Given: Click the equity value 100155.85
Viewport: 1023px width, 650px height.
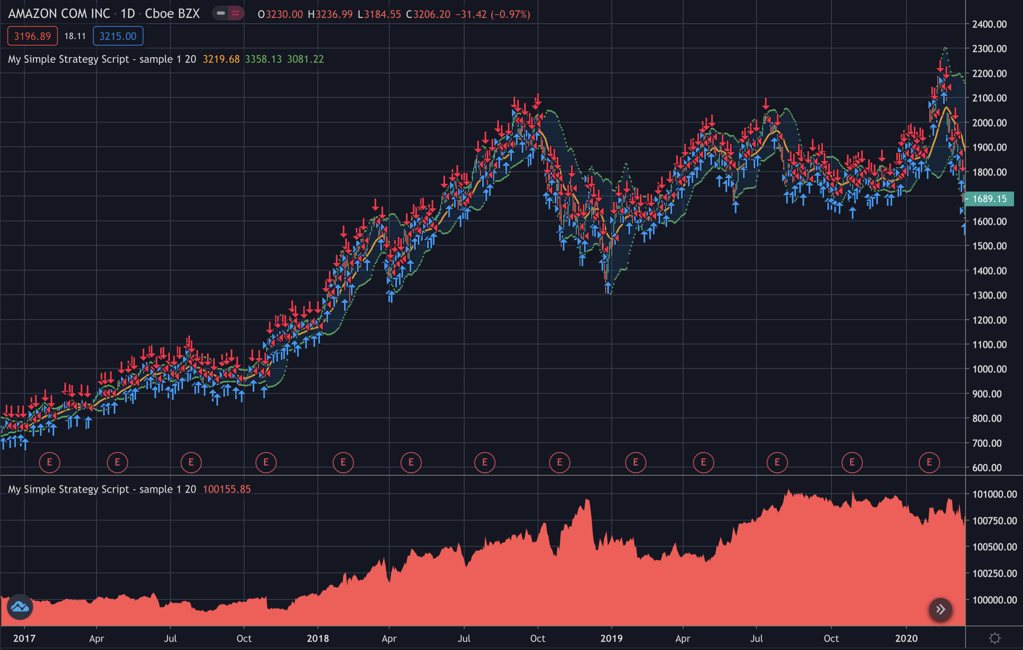Looking at the screenshot, I should [227, 489].
